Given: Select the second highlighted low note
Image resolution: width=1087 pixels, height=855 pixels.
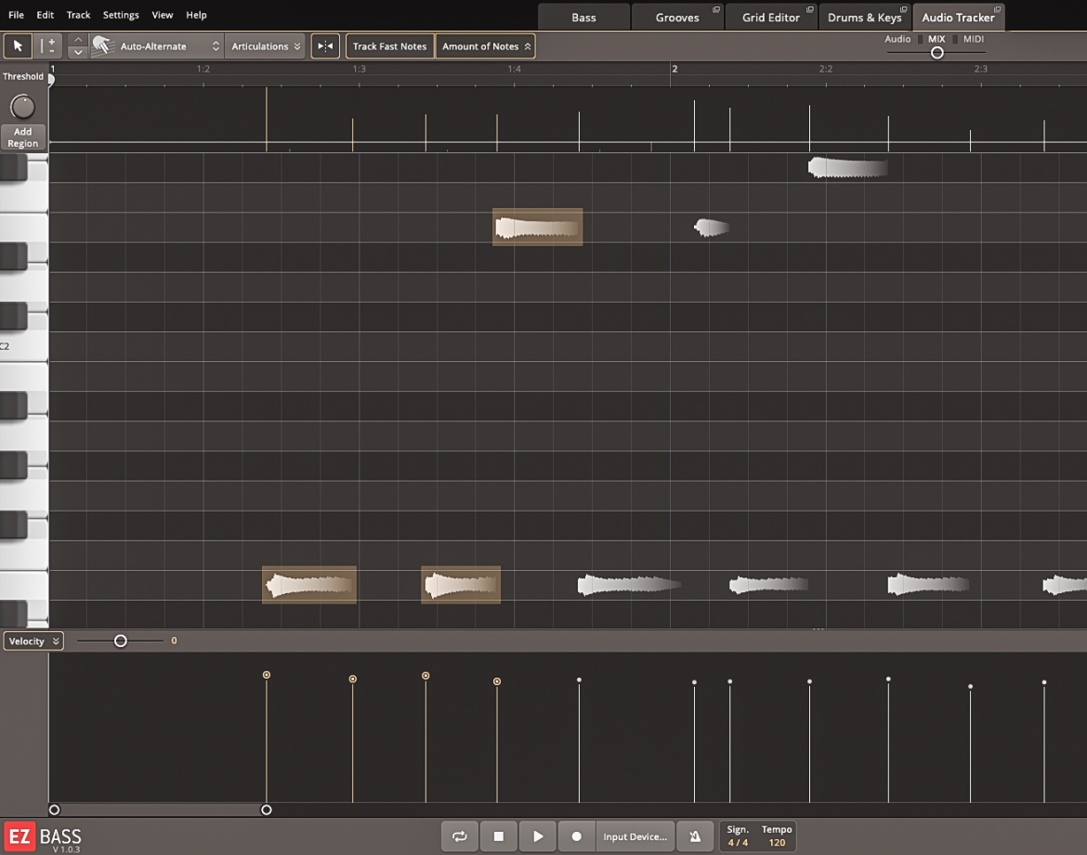Looking at the screenshot, I should click(461, 586).
